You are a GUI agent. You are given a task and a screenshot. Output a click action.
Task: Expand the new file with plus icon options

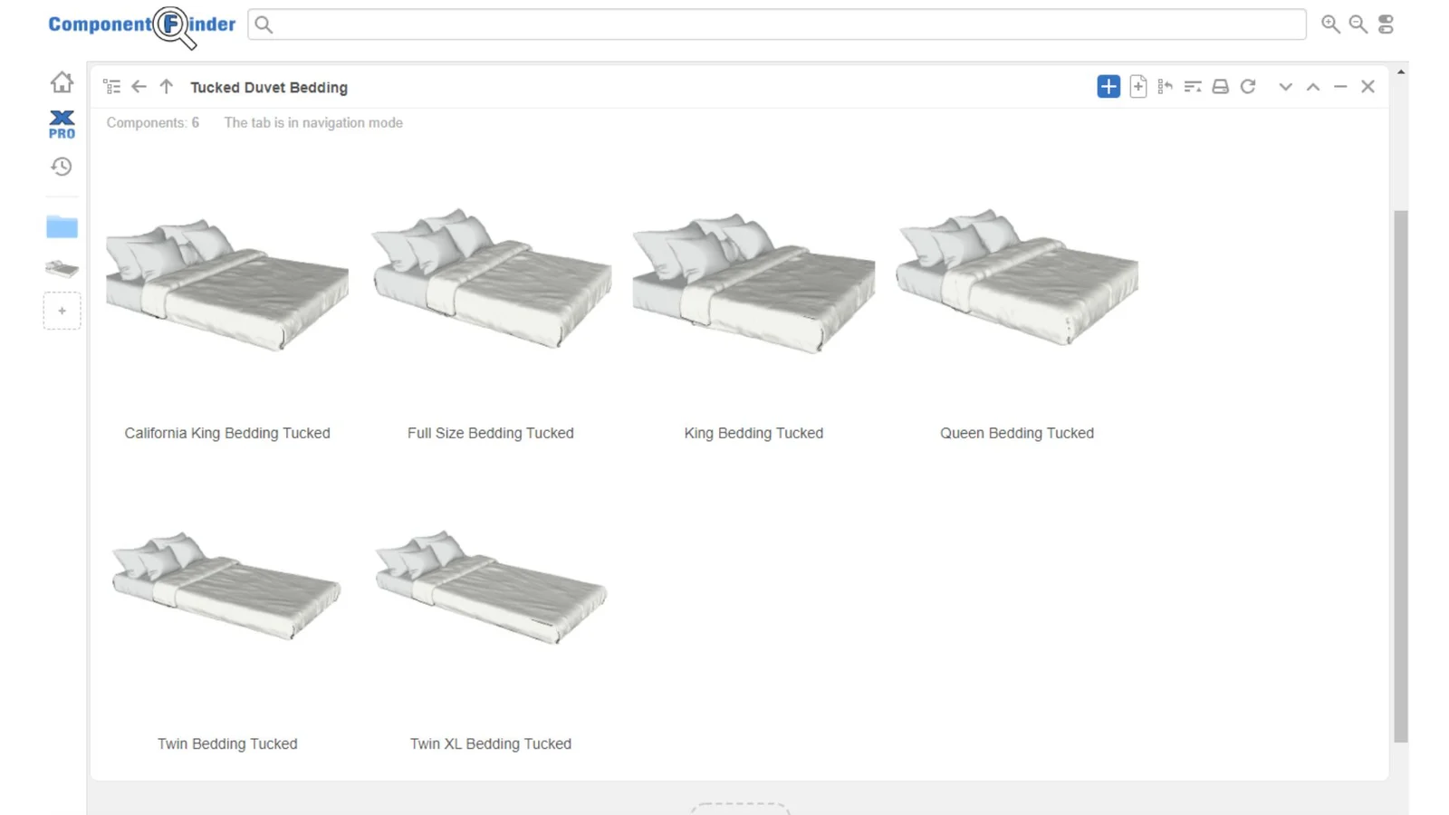pos(1137,86)
